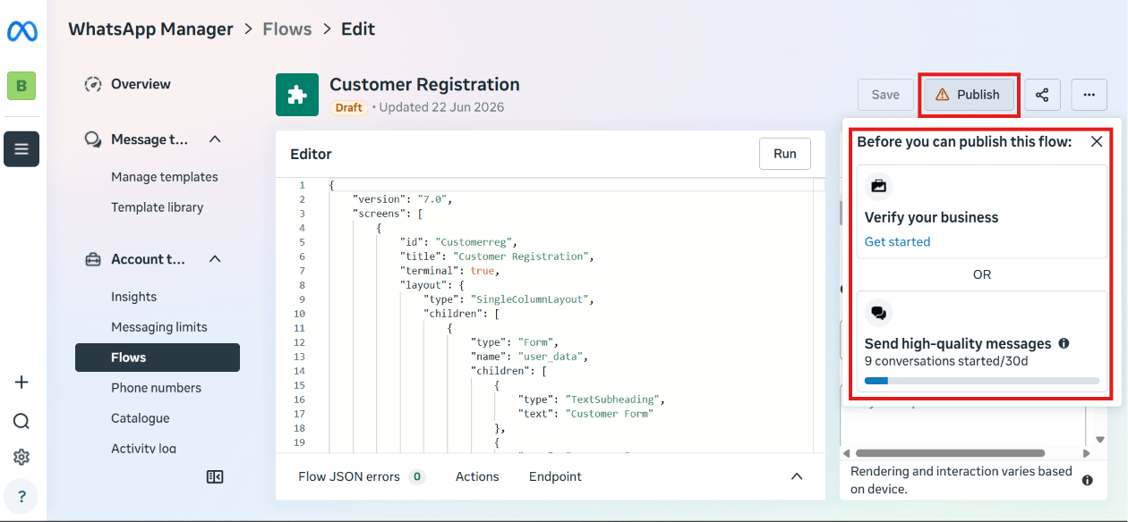Expand the bottom errors panel chevron
The image size is (1128, 522).
797,476
